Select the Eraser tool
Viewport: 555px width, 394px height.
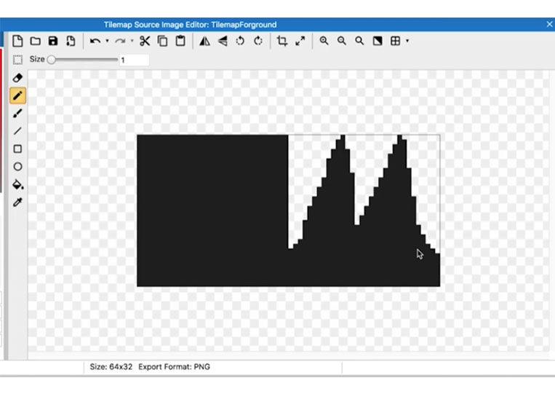pyautogui.click(x=17, y=78)
